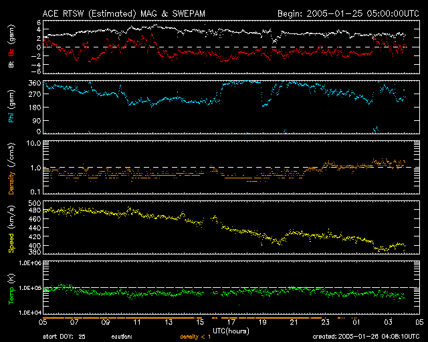Click the 'density < 1' caution legend
428x342 pixels.
pyautogui.click(x=195, y=337)
